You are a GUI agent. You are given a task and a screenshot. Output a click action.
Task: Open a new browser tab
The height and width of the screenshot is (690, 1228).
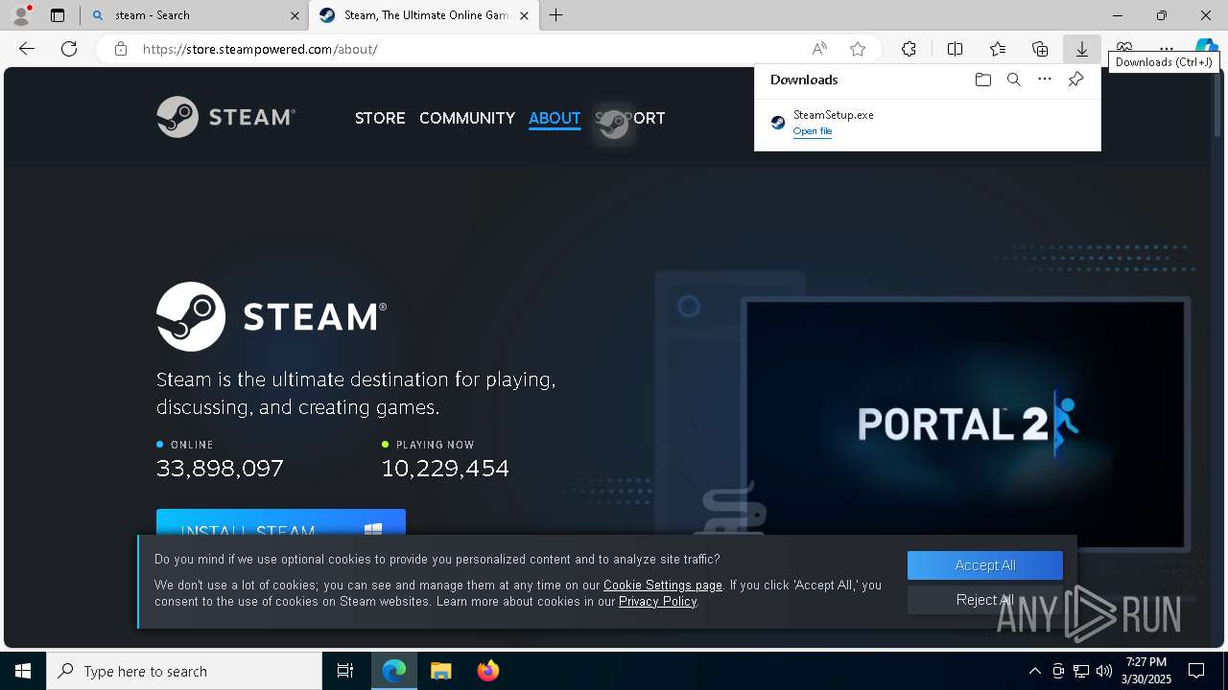pyautogui.click(x=556, y=15)
